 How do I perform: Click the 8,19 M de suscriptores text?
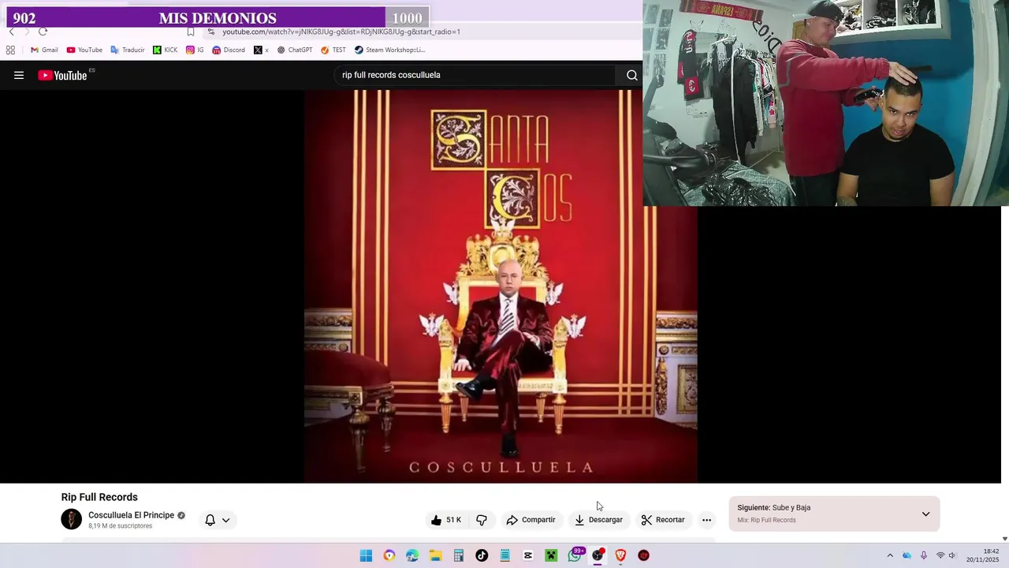pyautogui.click(x=120, y=526)
